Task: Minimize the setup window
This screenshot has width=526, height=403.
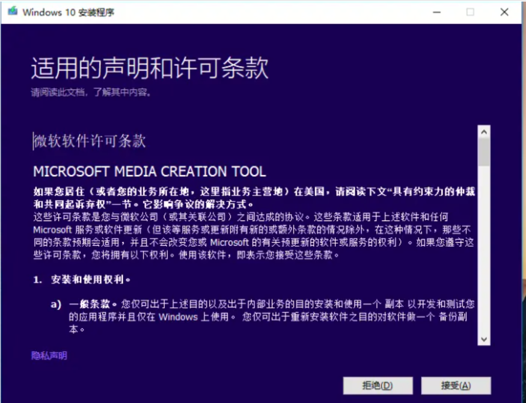Action: pos(436,11)
